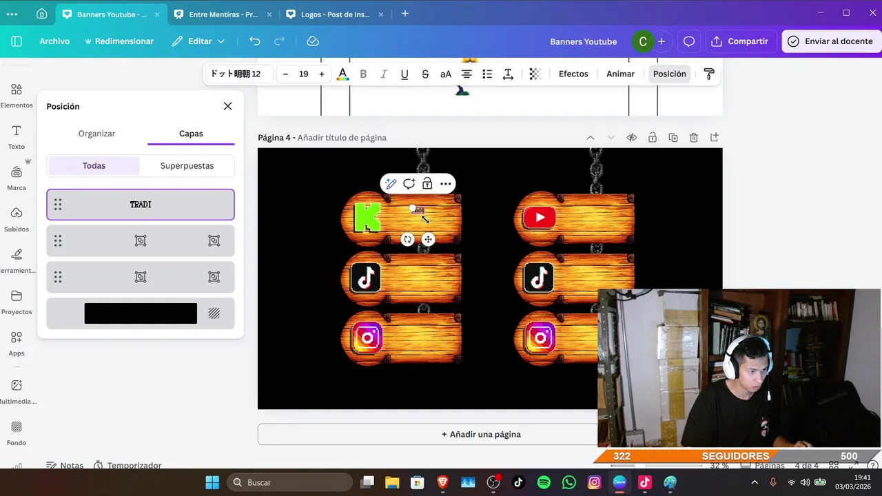The height and width of the screenshot is (496, 882).
Task: Duplicate page 4
Action: coord(673,138)
